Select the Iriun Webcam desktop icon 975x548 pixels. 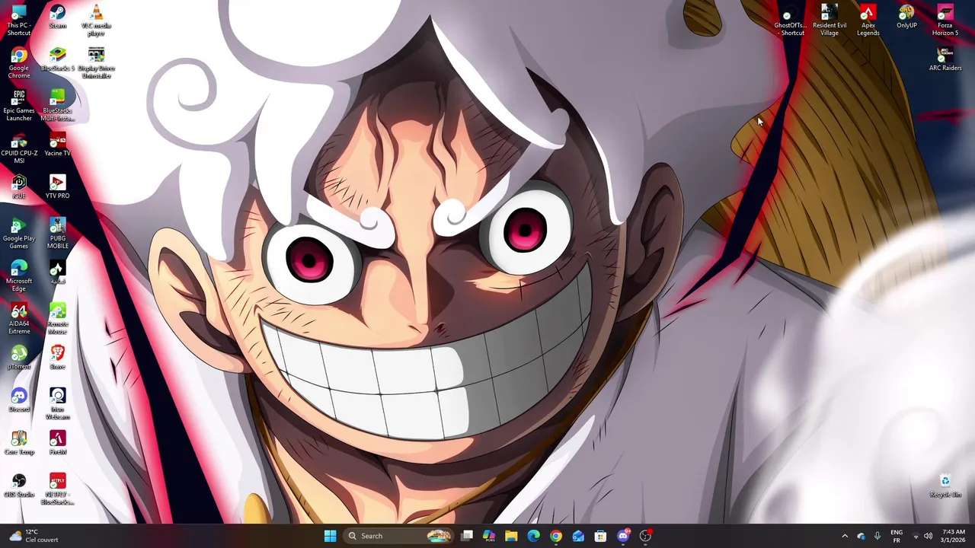click(57, 404)
